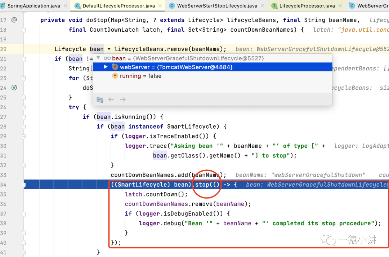Close WebServerStartStopLifecycle.java tab

(262, 6)
